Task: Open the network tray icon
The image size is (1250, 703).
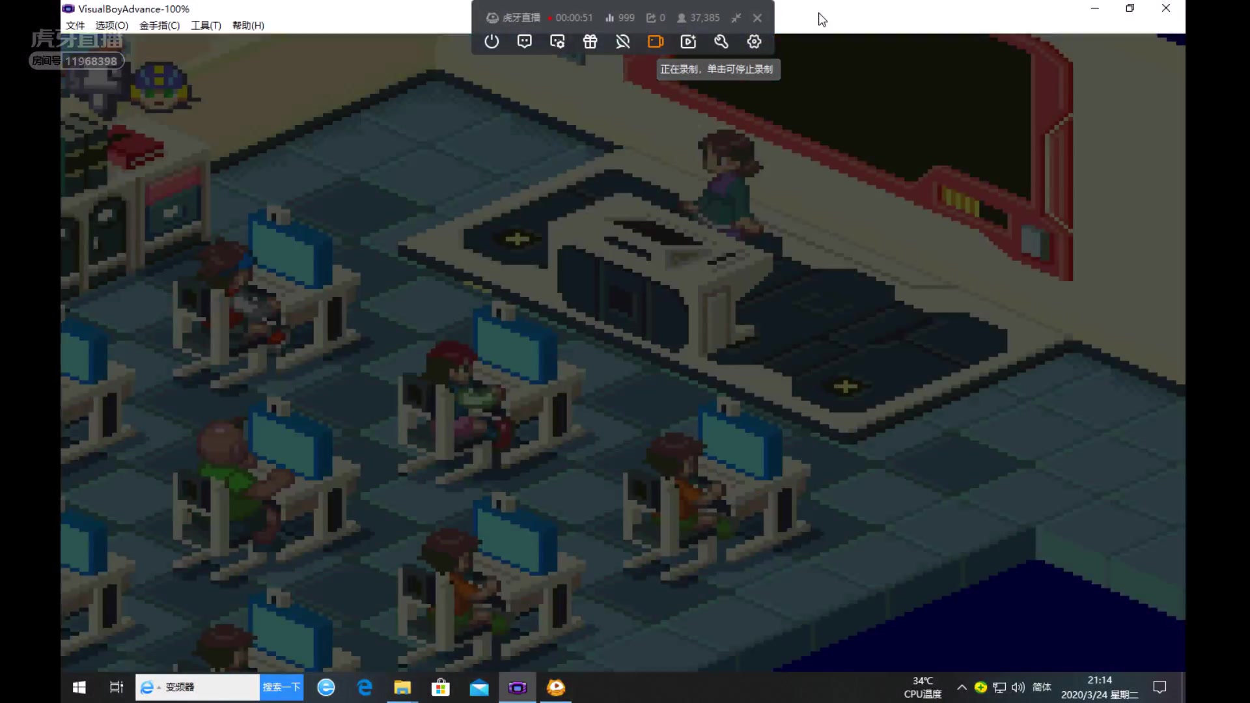Action: pyautogui.click(x=1000, y=687)
